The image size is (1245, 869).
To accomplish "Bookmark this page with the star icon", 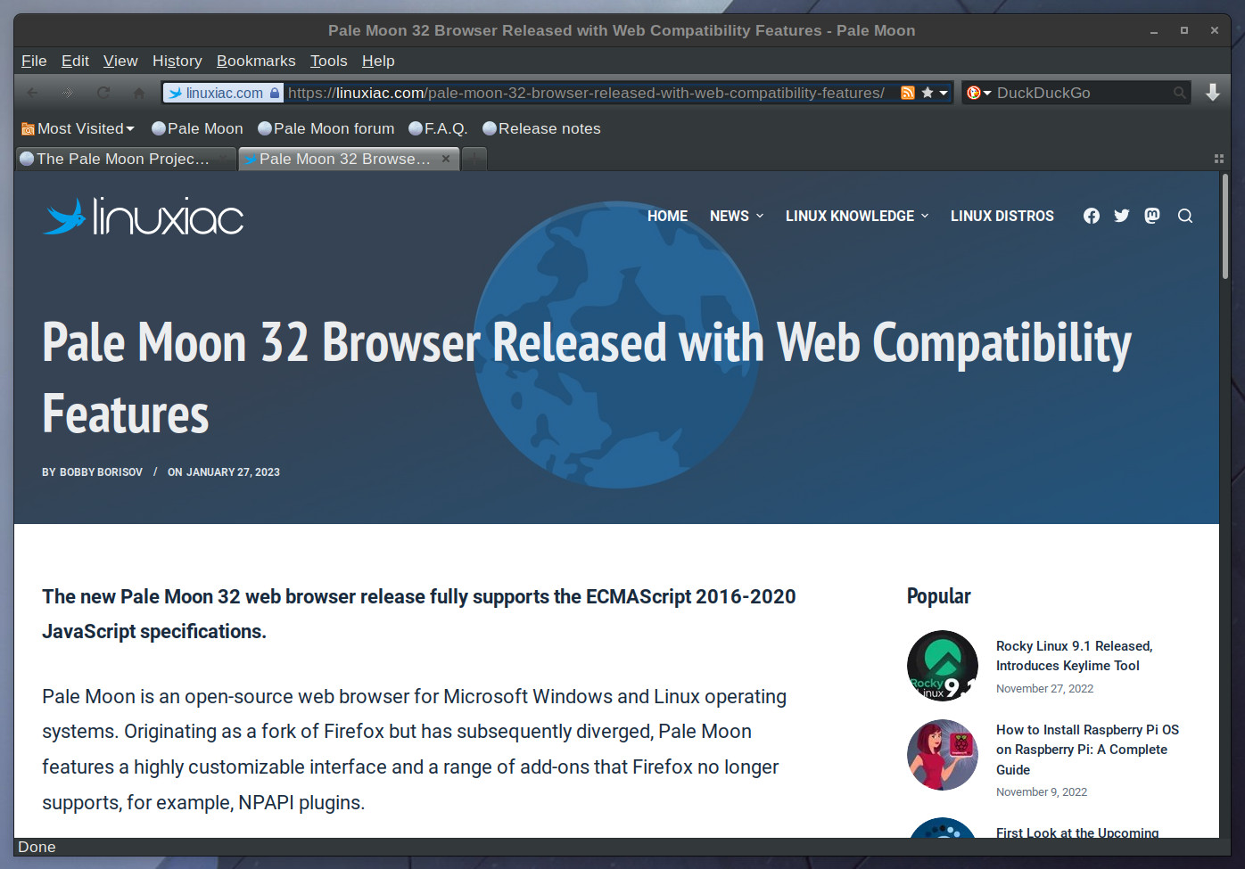I will click(928, 93).
